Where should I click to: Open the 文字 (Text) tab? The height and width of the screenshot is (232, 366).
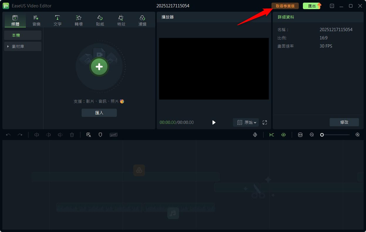58,21
